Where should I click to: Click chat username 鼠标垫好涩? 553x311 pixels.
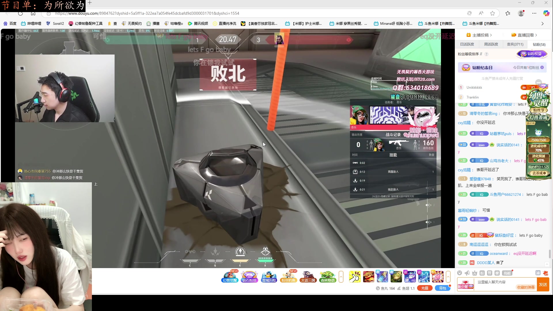click(x=504, y=235)
